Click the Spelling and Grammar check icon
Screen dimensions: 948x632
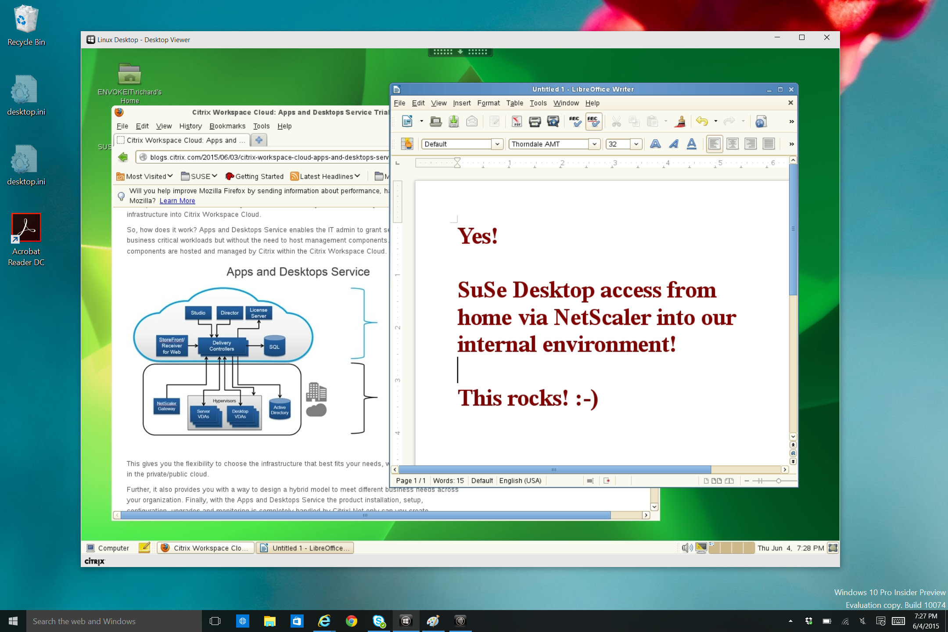coord(575,122)
